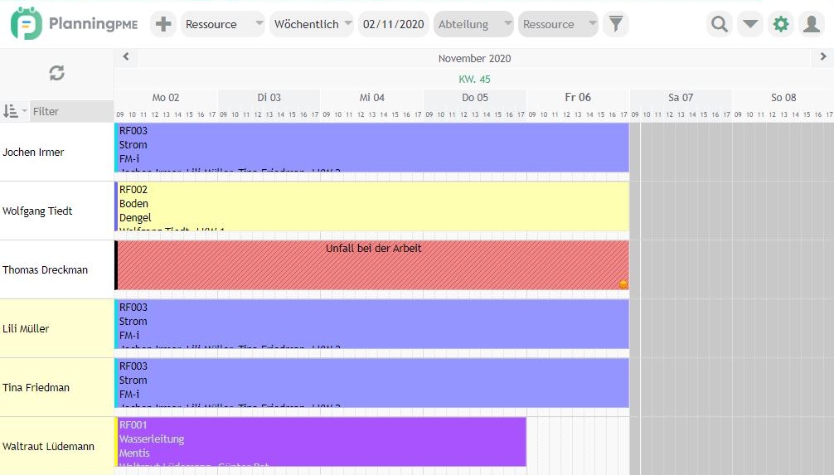Viewport: 834px width, 475px height.
Task: Advance to next week with right arrow
Action: (823, 57)
